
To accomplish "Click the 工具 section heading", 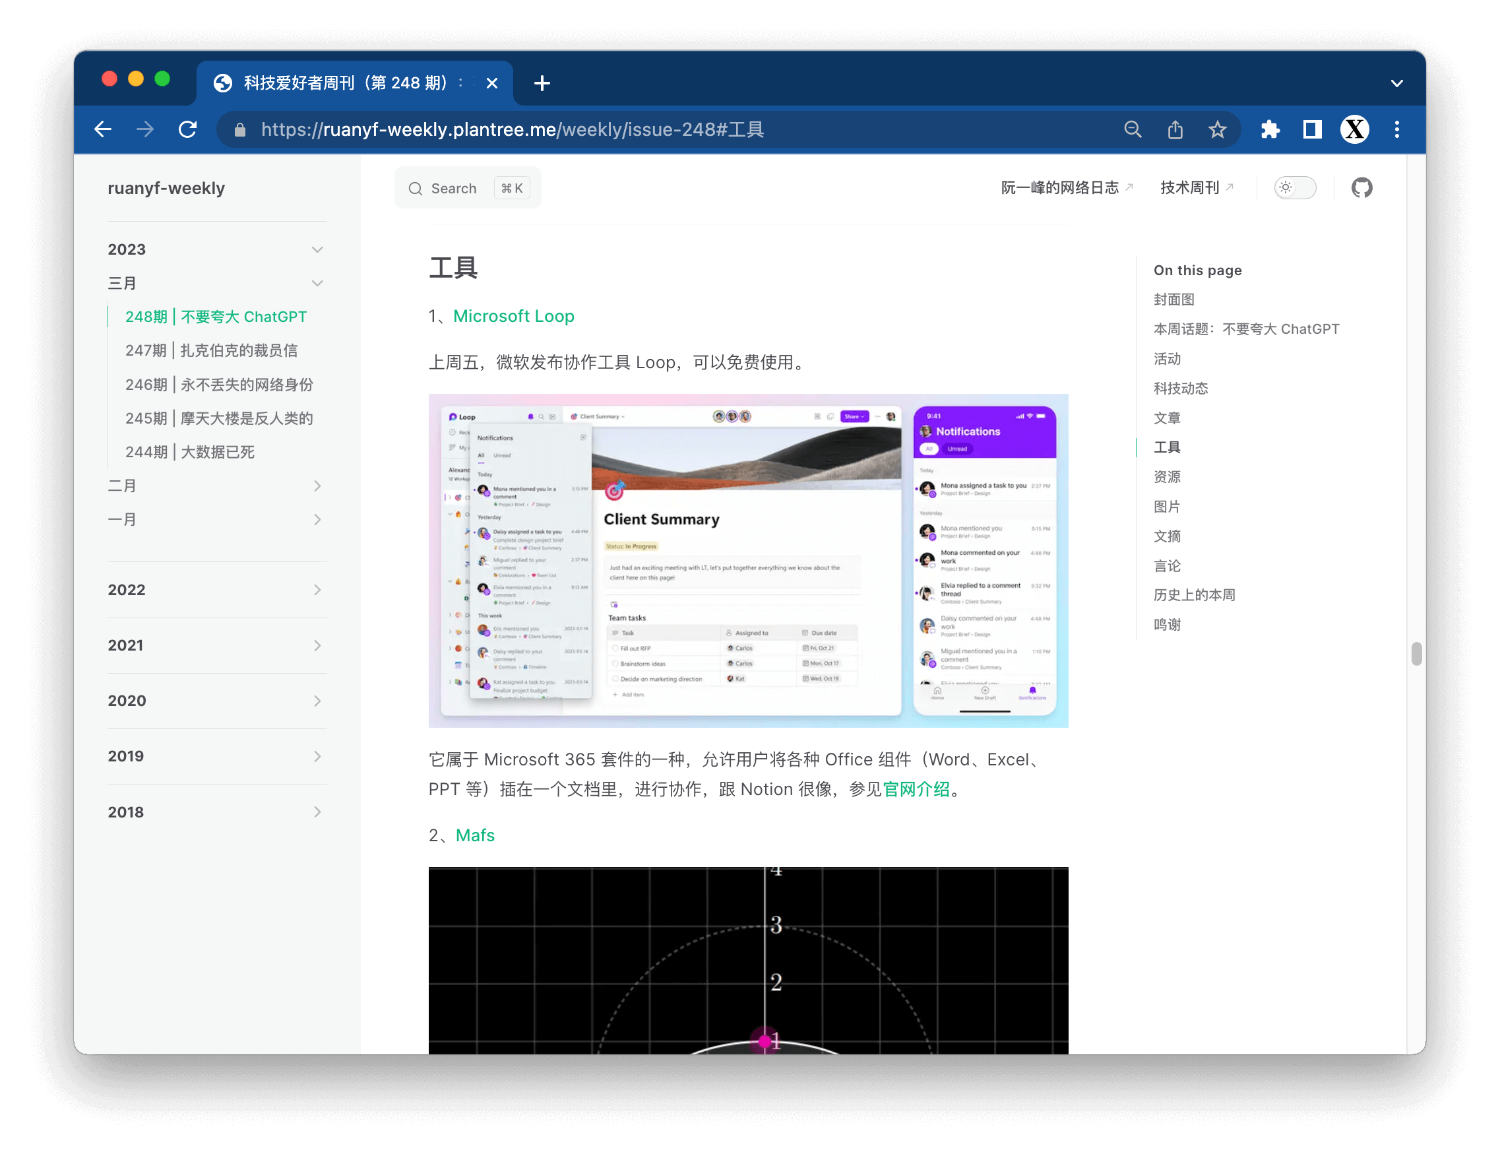I will tap(453, 267).
